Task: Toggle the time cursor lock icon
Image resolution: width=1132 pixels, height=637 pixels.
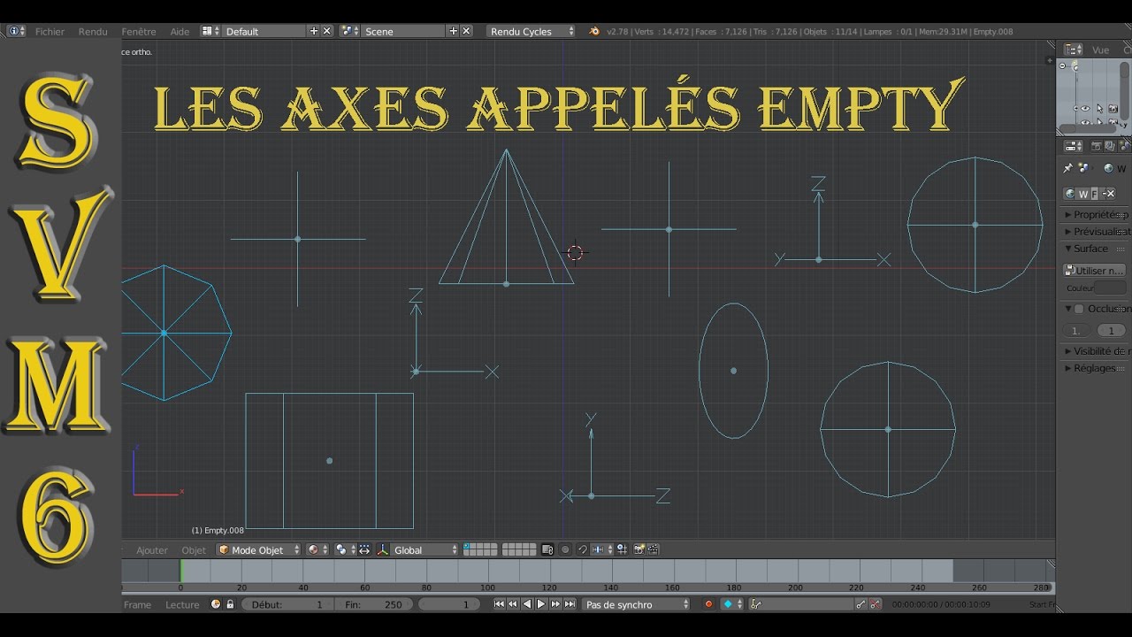Action: pyautogui.click(x=230, y=604)
